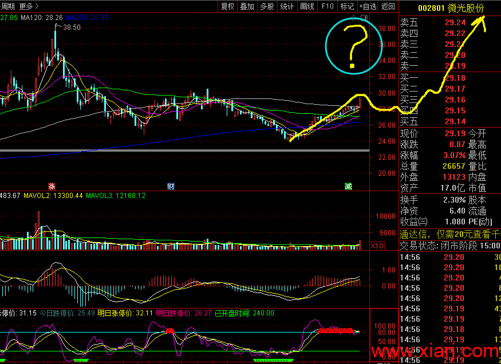Click the 净资 6.40 value

pyautogui.click(x=457, y=211)
